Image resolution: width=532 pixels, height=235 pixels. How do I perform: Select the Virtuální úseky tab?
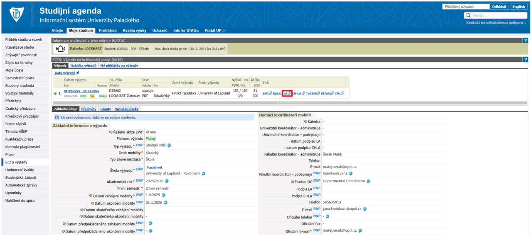pos(126,109)
